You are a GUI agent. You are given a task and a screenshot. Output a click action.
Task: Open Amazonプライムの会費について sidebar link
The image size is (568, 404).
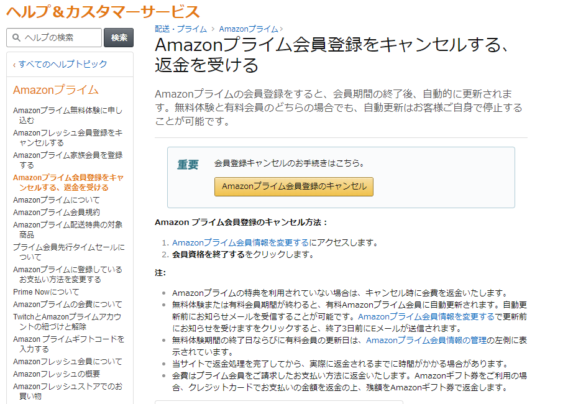68,305
